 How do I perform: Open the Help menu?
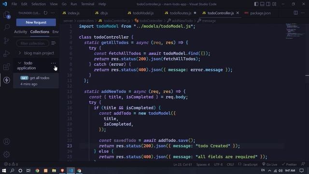102,4
